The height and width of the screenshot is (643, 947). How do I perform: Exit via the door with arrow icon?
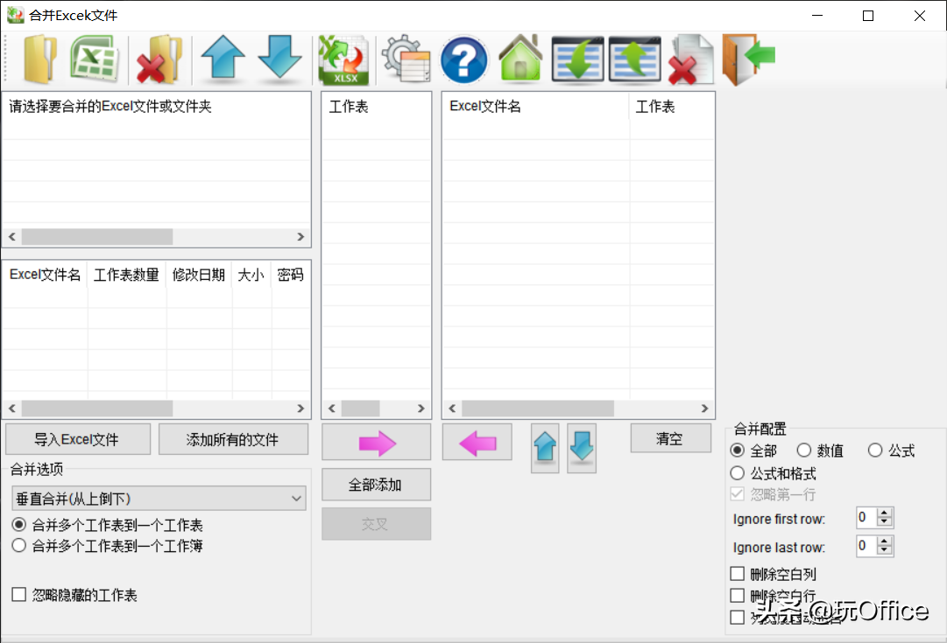[749, 59]
